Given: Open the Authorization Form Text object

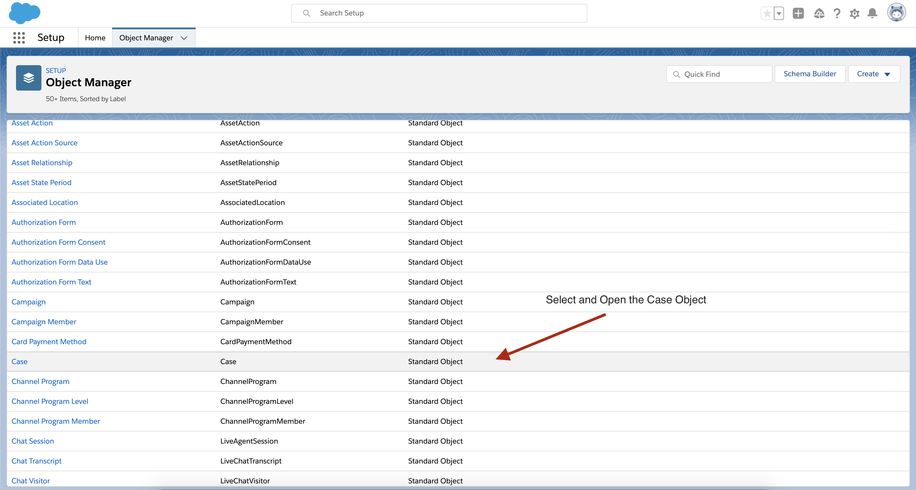Looking at the screenshot, I should (51, 282).
